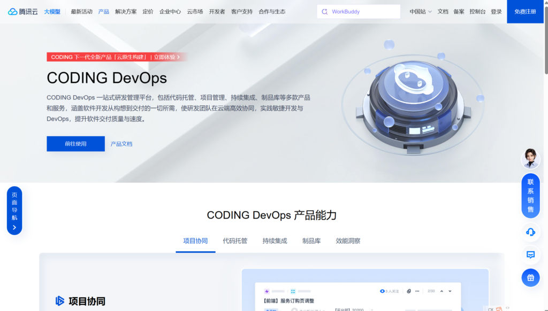Open the 产品 menu

pos(103,12)
